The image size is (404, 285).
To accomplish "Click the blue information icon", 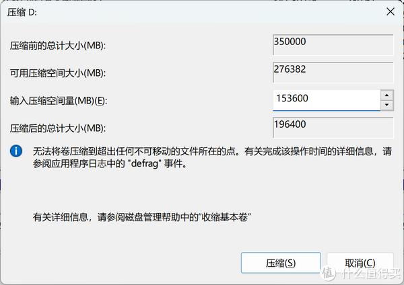I will tap(16, 151).
